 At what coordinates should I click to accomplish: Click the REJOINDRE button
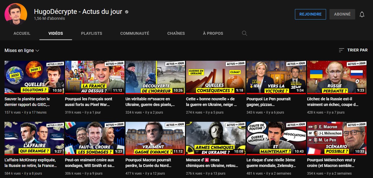(x=311, y=14)
